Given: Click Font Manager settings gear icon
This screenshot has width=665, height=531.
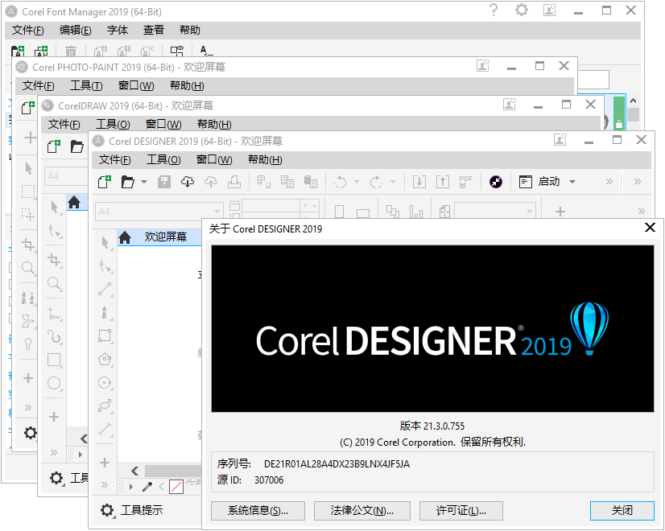Looking at the screenshot, I should click(522, 10).
